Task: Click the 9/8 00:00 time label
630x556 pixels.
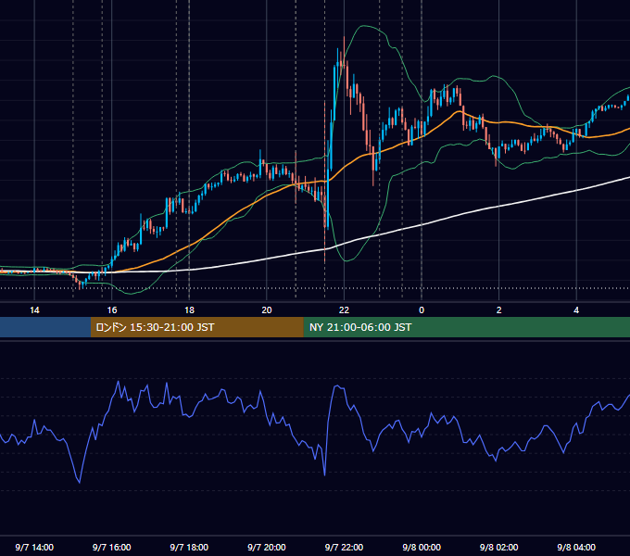Action: tap(422, 547)
